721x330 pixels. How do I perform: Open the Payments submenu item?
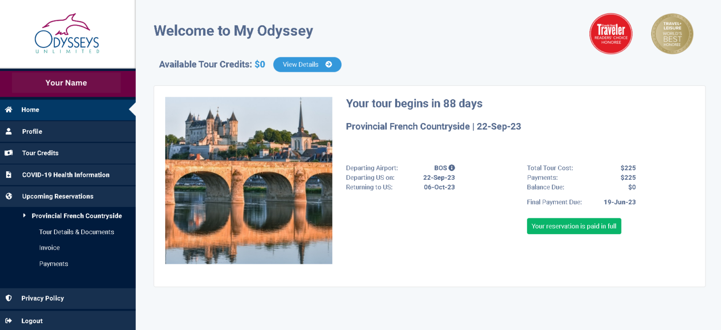(x=54, y=264)
